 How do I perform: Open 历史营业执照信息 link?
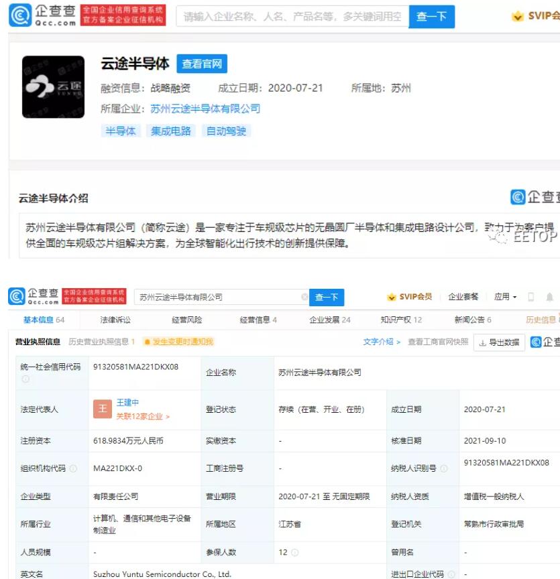tap(102, 342)
